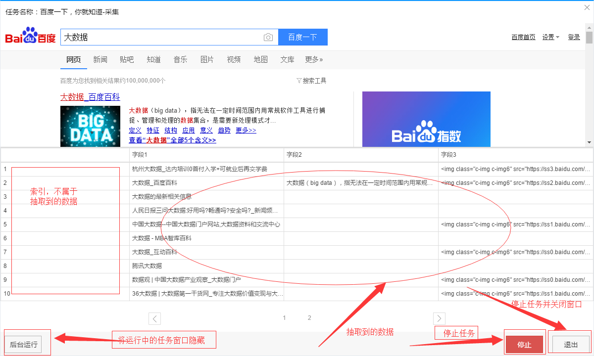Click the Baidu 指数 banner image
The image size is (594, 356).
[x=426, y=119]
